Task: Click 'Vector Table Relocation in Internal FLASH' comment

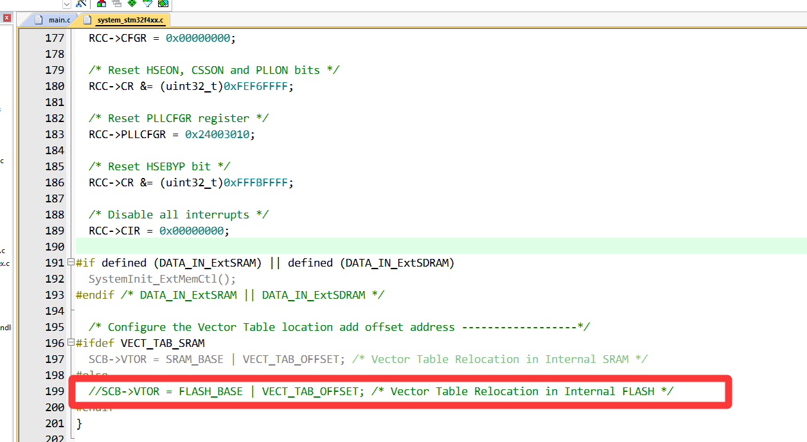Action: (x=522, y=391)
